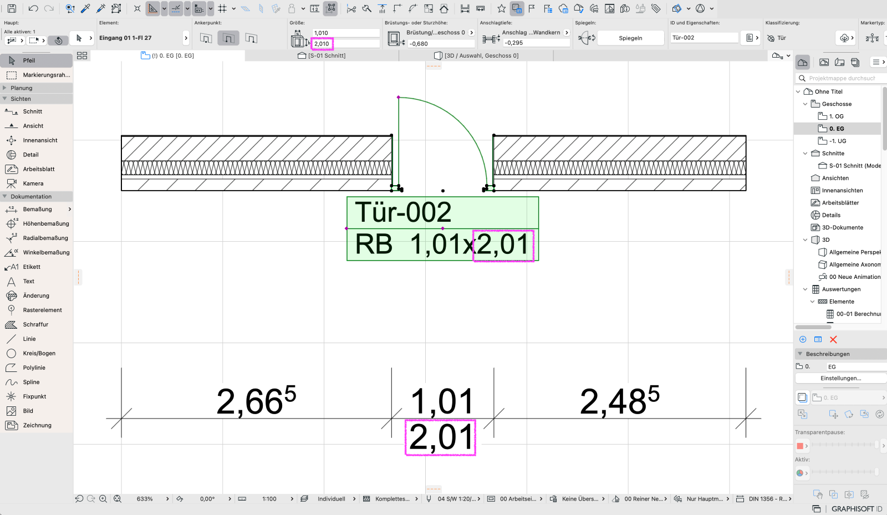Select the Winkelbemaßung tool
887x515 pixels.
(37, 252)
